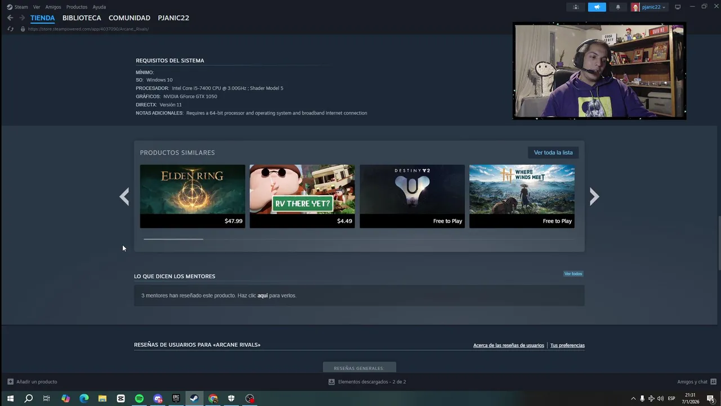Screen dimensions: 721x406
Task: Open the Productos menu
Action: coord(77,7)
